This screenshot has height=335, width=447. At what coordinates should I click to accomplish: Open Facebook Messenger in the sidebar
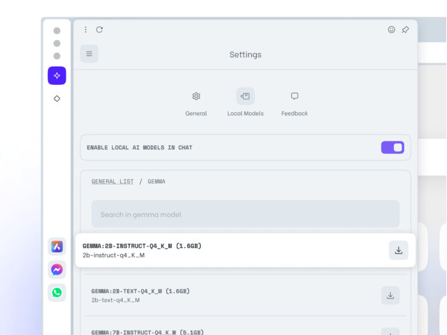57,269
